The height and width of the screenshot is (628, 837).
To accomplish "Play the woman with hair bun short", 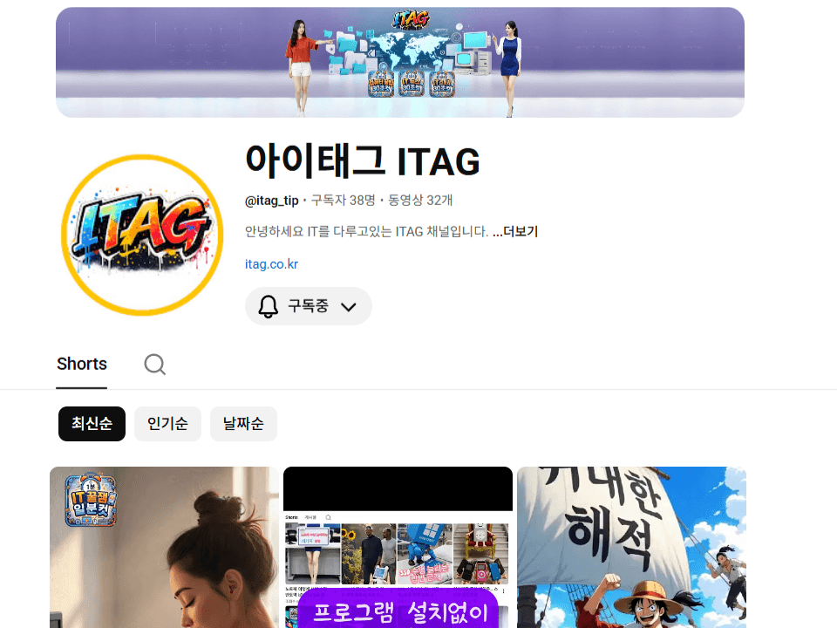I will [165, 548].
